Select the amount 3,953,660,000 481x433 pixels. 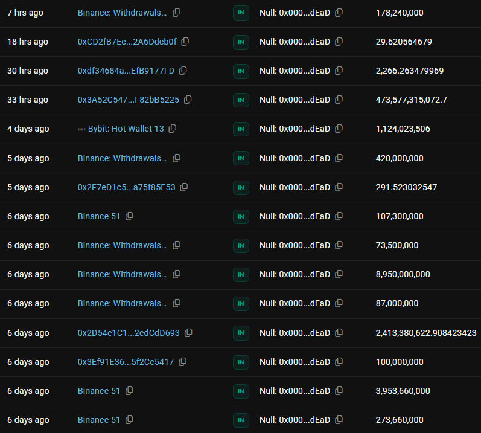[403, 391]
